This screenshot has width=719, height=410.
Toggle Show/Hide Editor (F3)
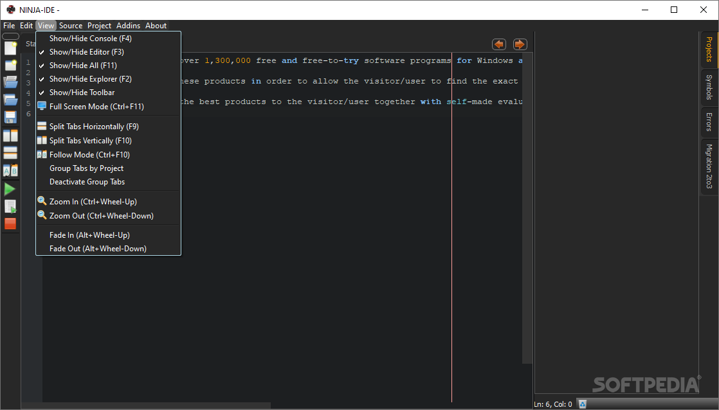pos(108,52)
